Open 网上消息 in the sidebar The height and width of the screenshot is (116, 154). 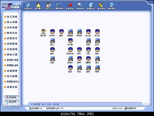[x=11, y=22]
